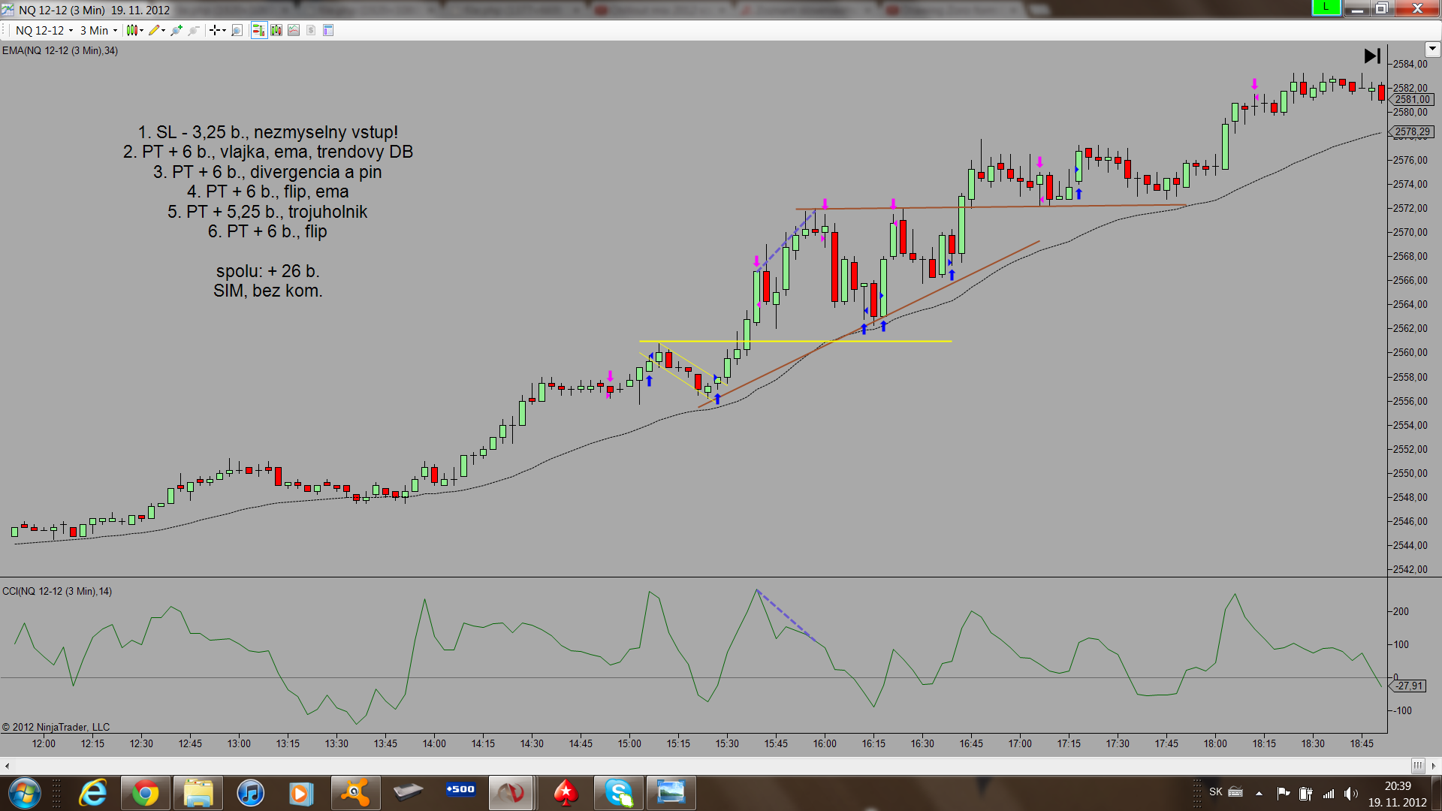
Task: Toggle the data series candlestick icon
Action: tap(276, 30)
